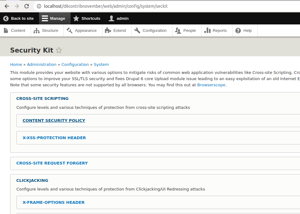Toggle the Security Kit shortcut star

click(x=59, y=50)
